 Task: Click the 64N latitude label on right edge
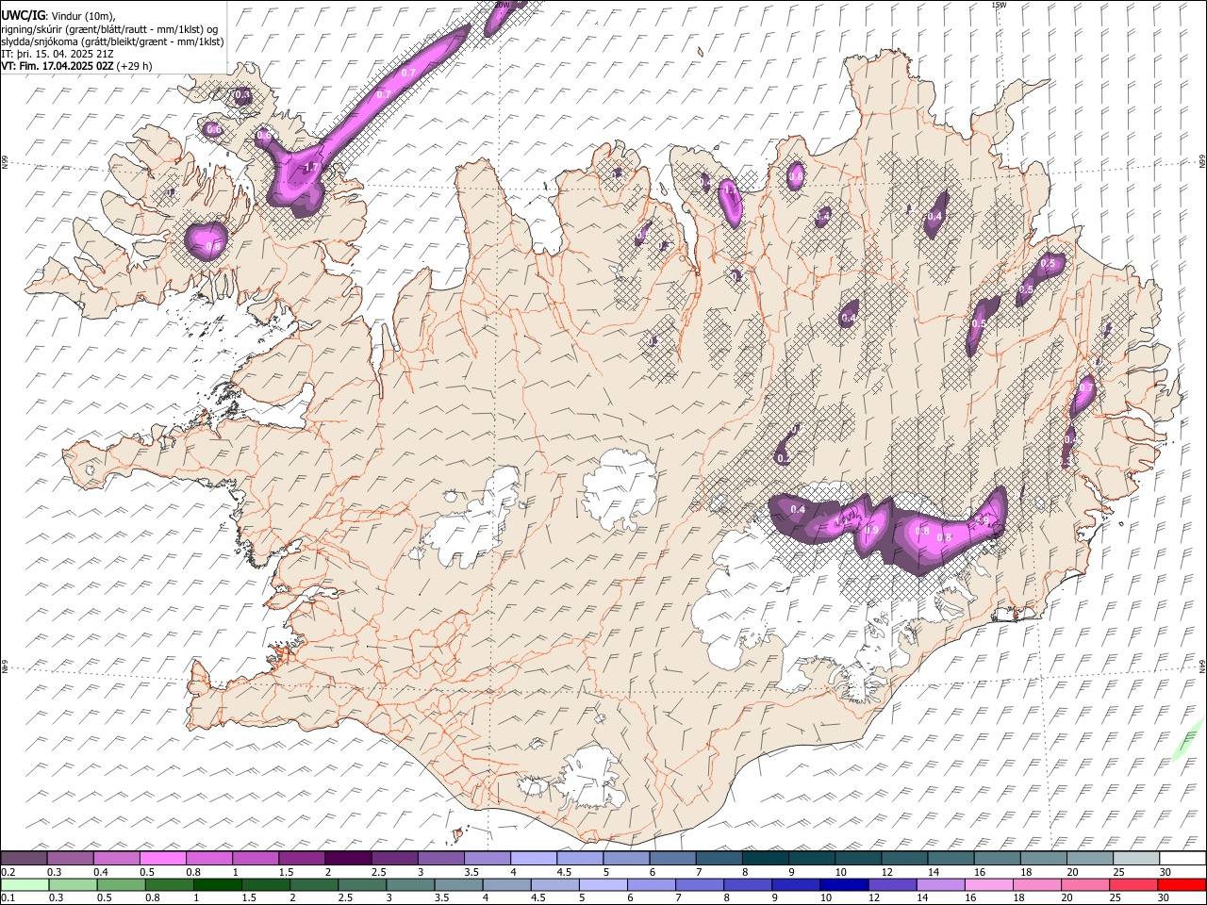[x=1202, y=666]
